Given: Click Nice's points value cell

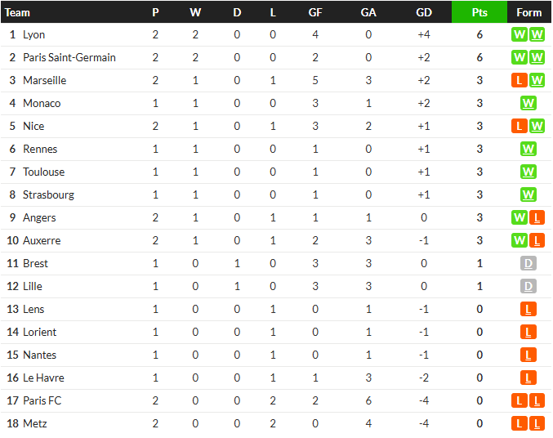Looking at the screenshot, I should pyautogui.click(x=479, y=126).
